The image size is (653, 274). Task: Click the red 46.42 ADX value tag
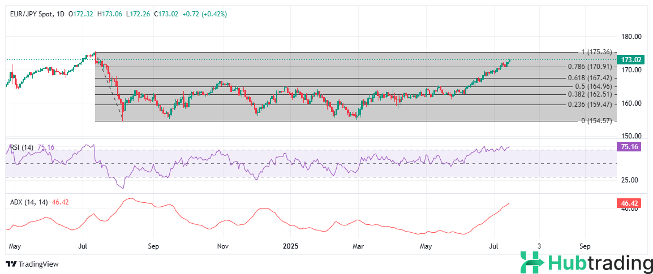629,202
